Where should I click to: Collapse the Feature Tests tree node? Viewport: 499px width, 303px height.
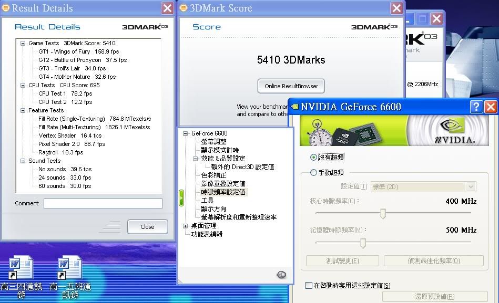click(23, 110)
